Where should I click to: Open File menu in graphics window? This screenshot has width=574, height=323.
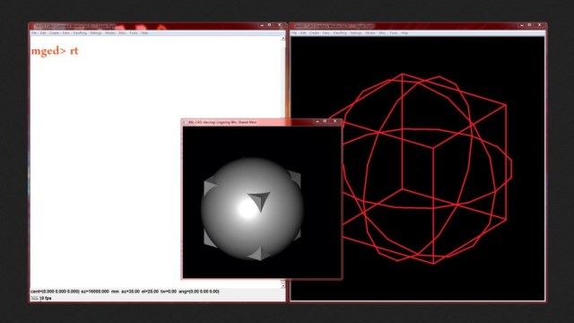point(294,33)
